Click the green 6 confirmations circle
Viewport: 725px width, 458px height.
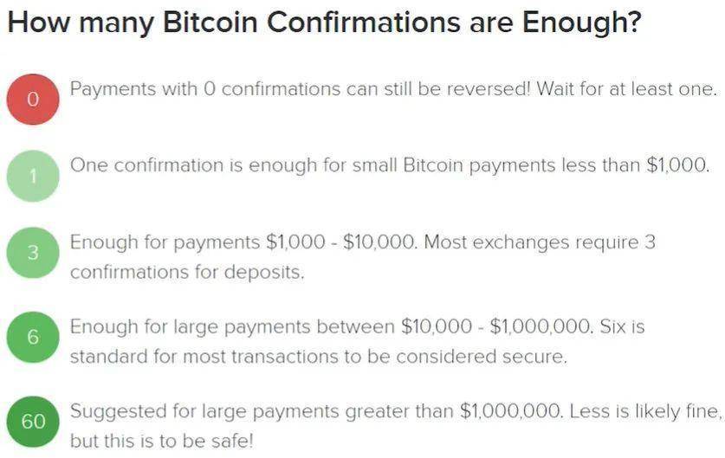click(x=33, y=337)
